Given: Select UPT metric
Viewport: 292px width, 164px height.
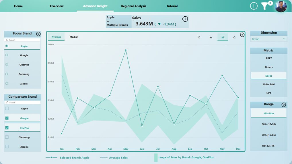Looking at the screenshot, I should point(269,93).
